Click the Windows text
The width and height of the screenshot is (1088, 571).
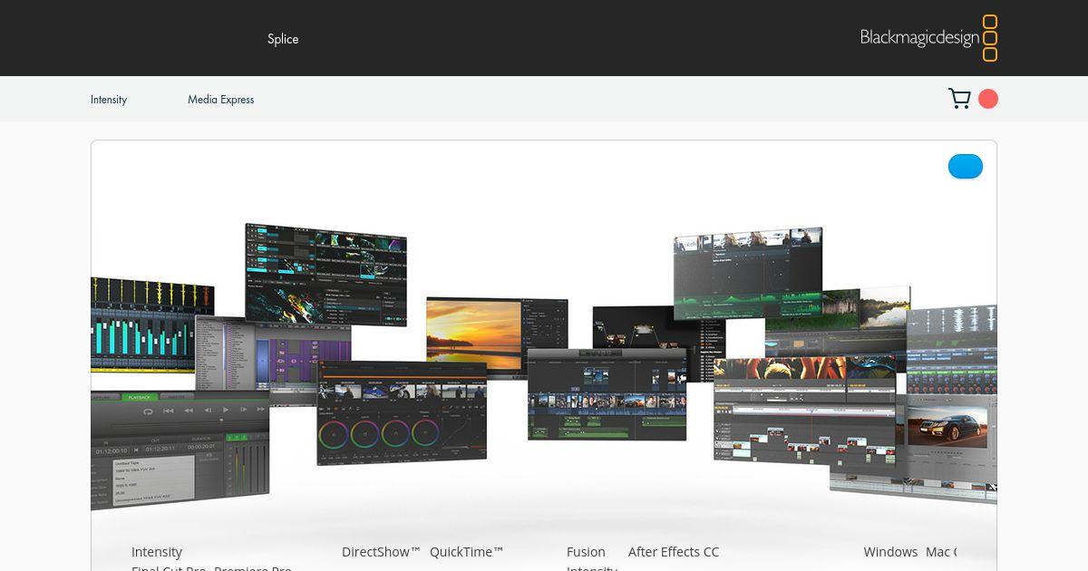pyautogui.click(x=890, y=551)
